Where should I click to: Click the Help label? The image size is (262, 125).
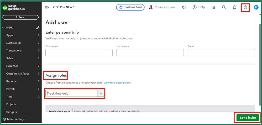[x=202, y=7]
